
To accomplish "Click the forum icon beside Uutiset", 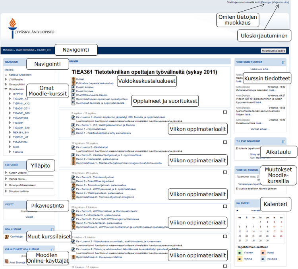I will [74, 79].
